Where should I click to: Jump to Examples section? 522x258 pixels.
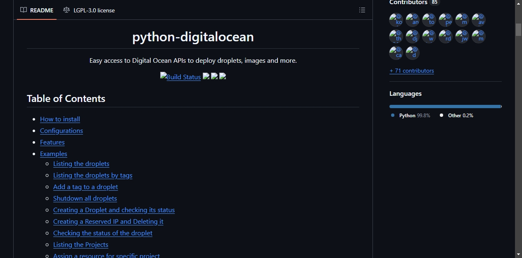54,154
